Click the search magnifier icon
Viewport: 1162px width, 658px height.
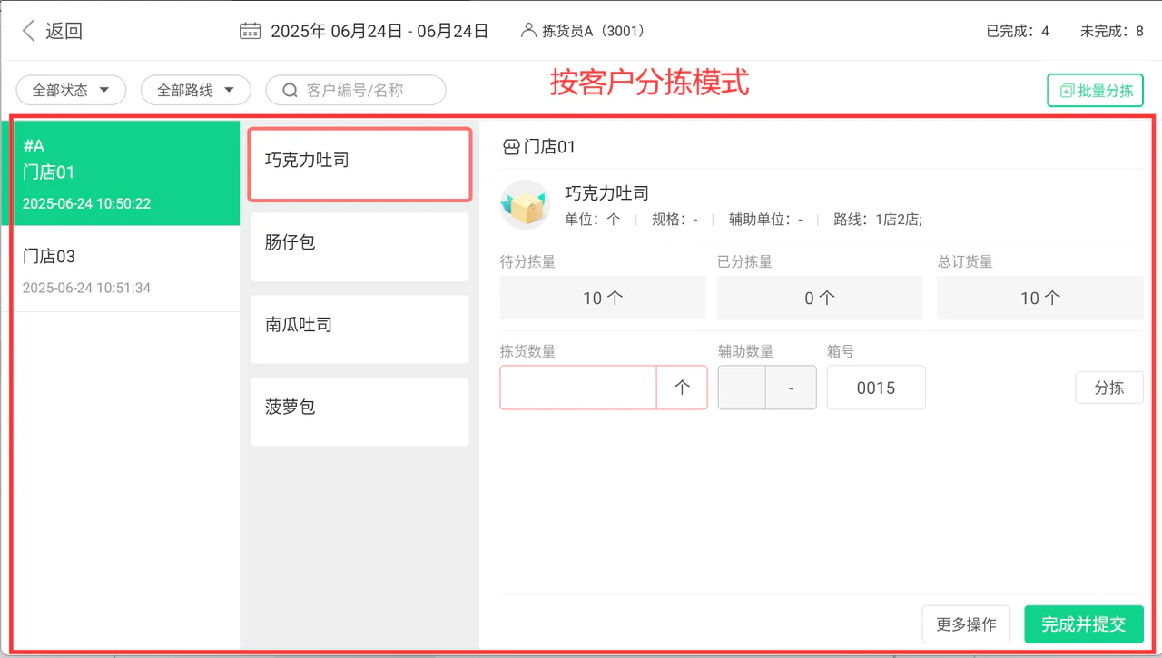(x=290, y=91)
